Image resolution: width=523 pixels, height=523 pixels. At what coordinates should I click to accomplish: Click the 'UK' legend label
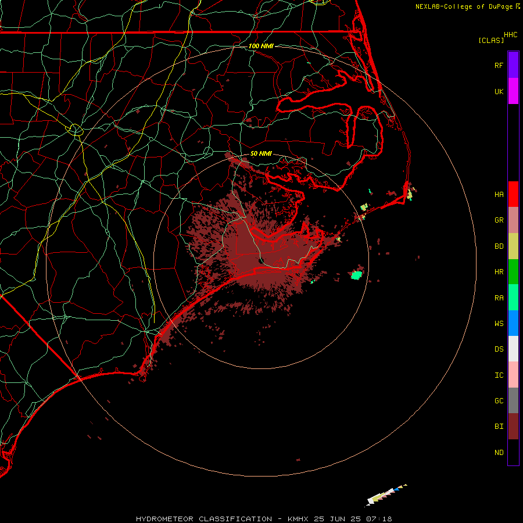point(499,91)
